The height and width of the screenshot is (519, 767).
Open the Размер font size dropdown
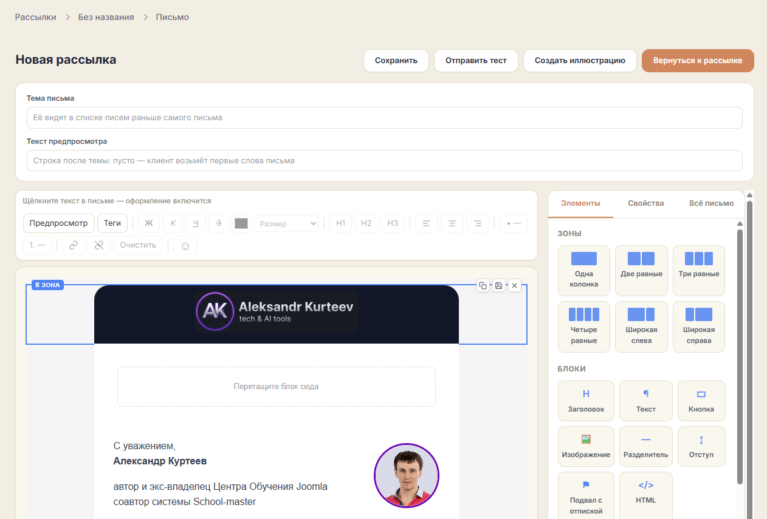pos(286,223)
